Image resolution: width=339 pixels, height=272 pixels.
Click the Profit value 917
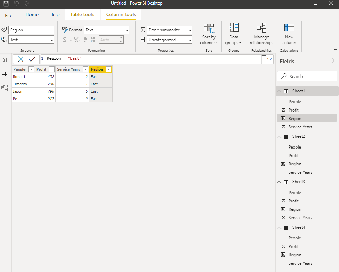45,99
